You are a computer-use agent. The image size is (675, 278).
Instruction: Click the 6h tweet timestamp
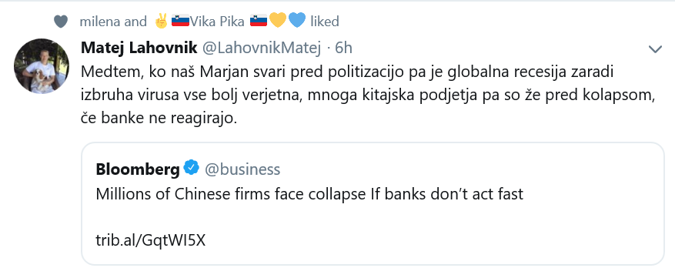[x=343, y=48]
